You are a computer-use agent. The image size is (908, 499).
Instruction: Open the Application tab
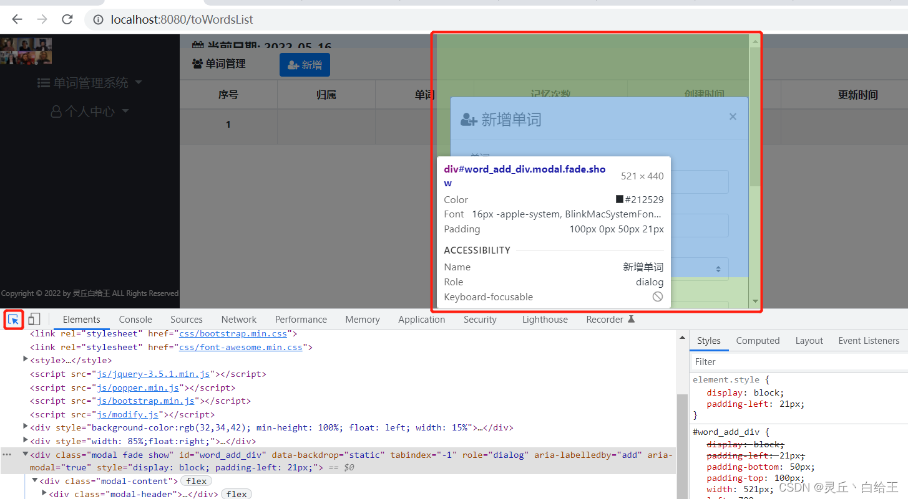click(x=422, y=319)
